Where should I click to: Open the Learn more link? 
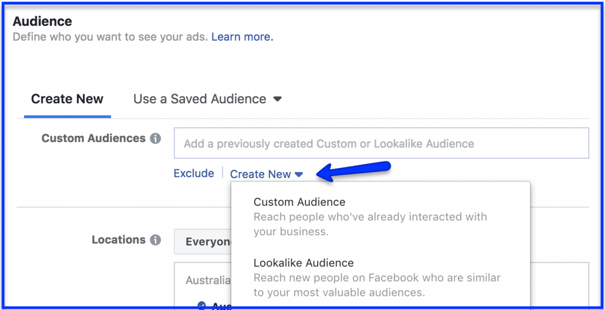point(242,37)
